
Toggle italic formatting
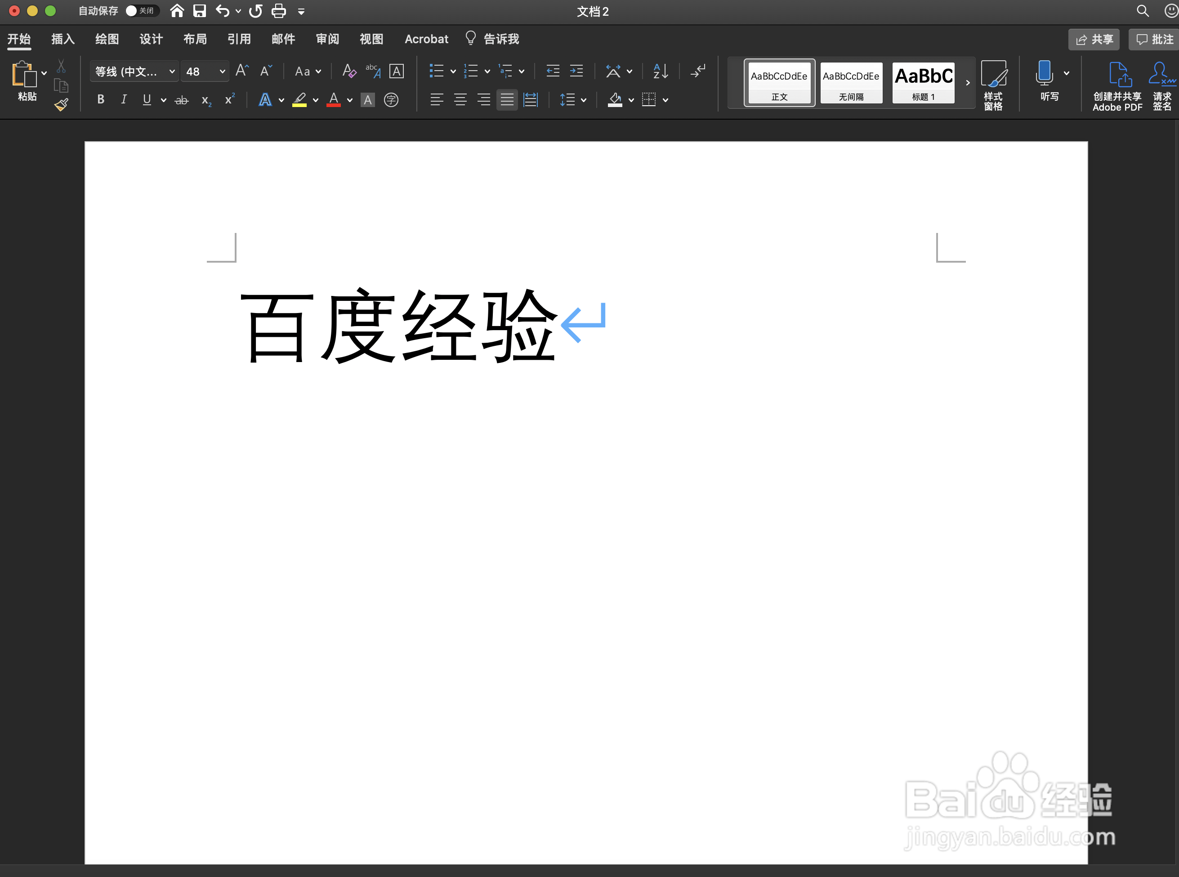tap(124, 100)
